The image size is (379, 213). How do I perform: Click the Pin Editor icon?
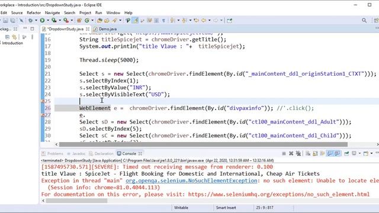pos(229,21)
